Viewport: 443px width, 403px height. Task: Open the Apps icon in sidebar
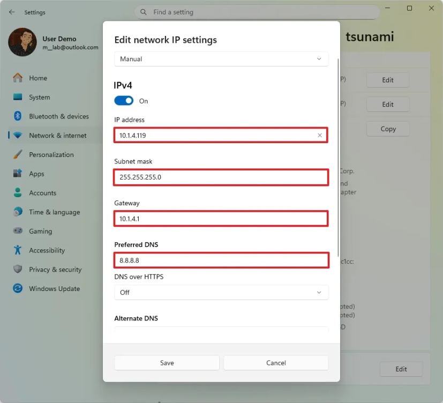pos(18,174)
